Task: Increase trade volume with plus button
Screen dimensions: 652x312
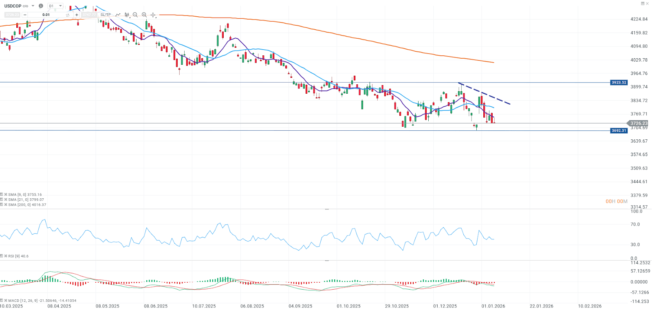Action: click(77, 15)
